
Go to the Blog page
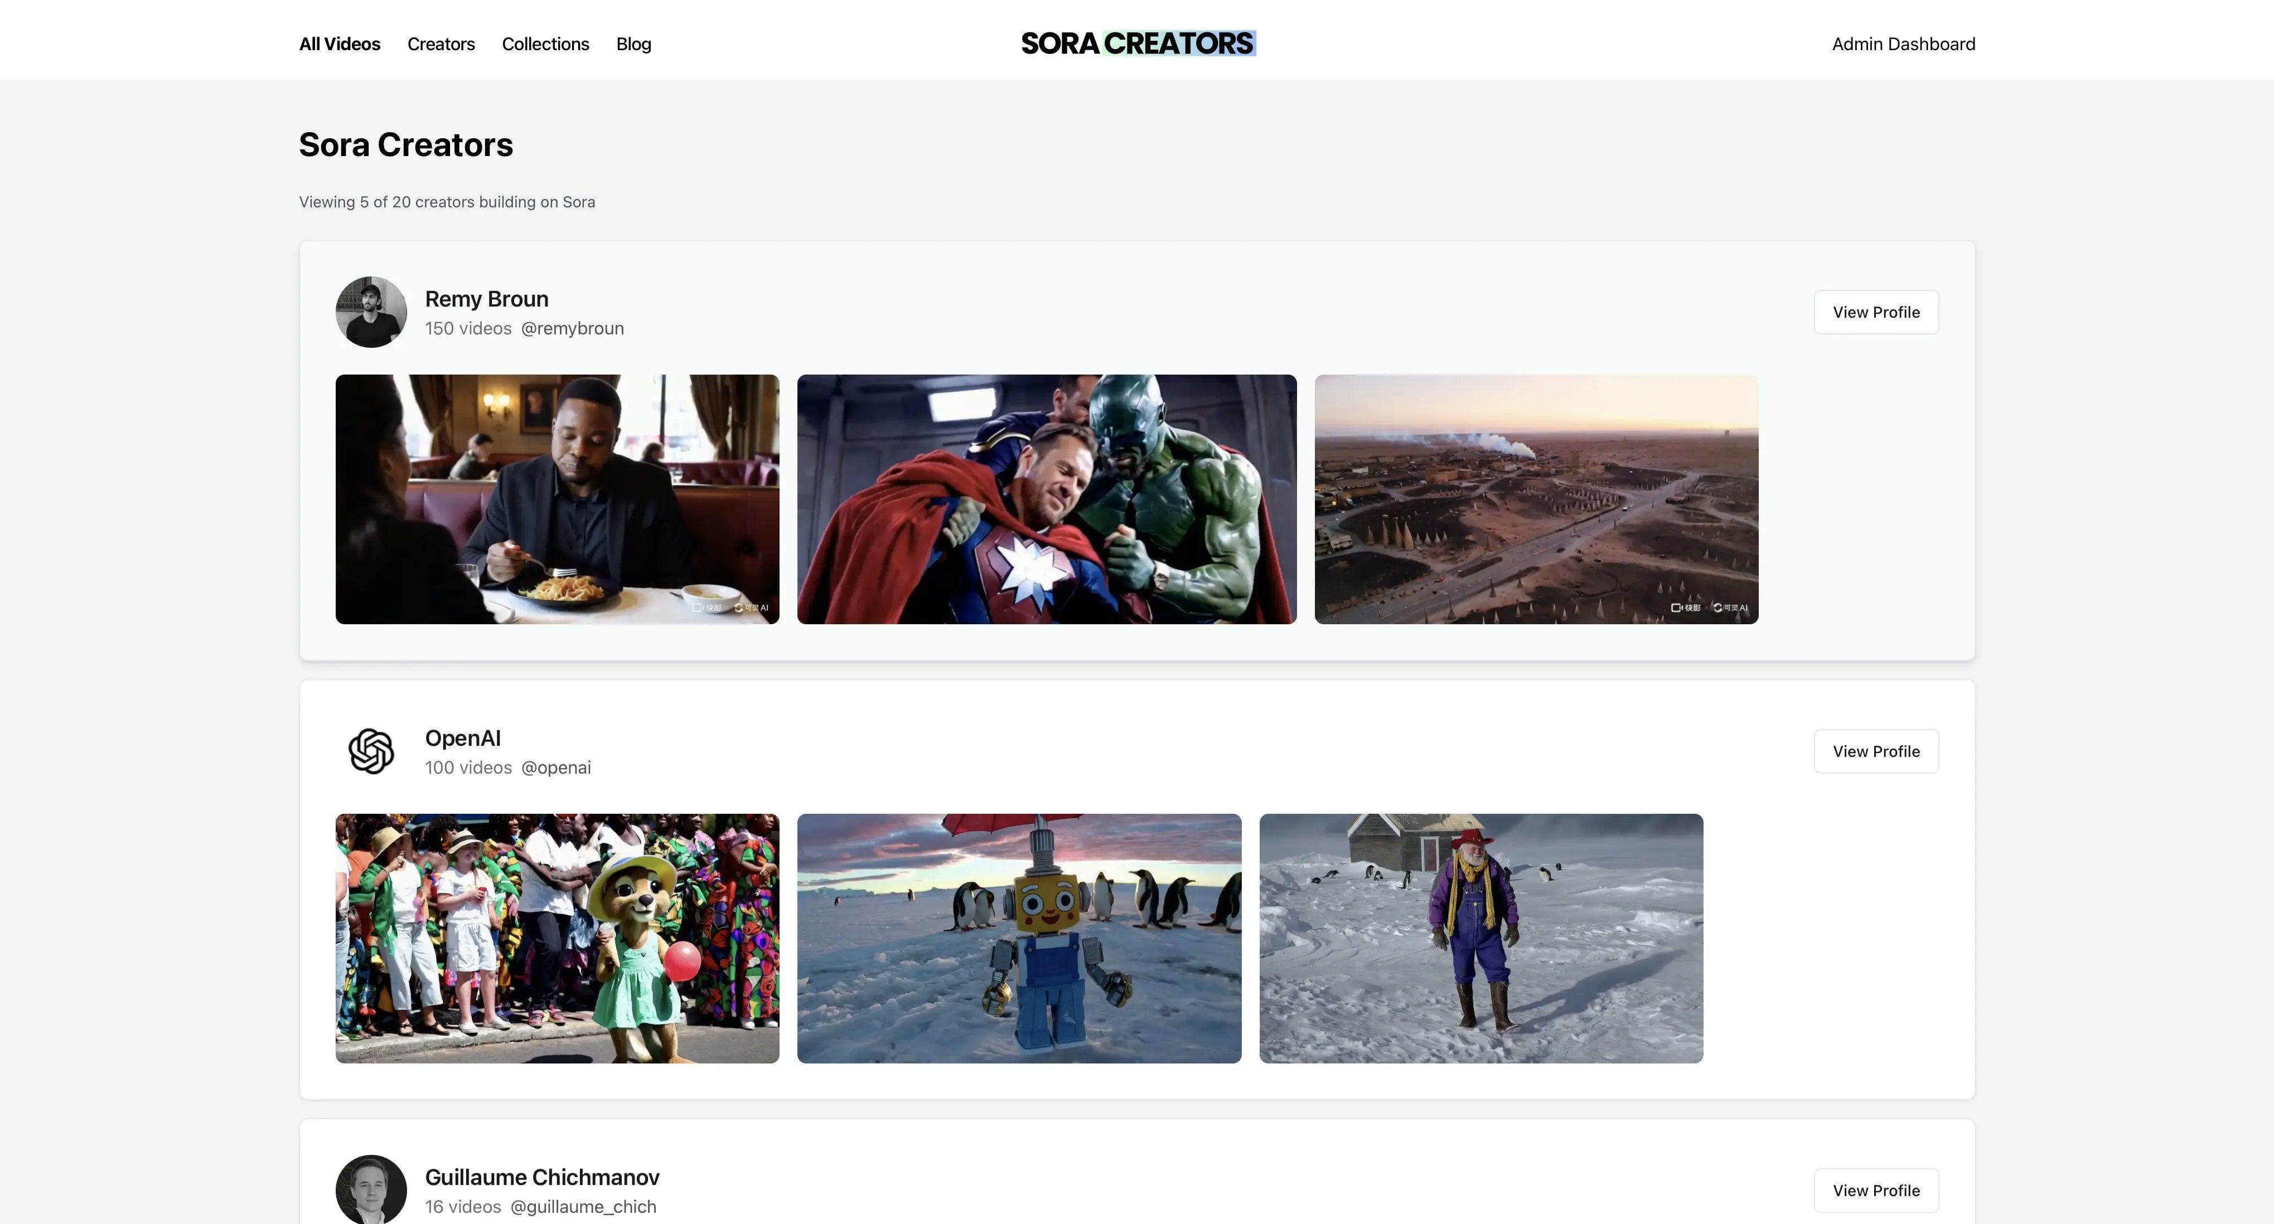[633, 44]
